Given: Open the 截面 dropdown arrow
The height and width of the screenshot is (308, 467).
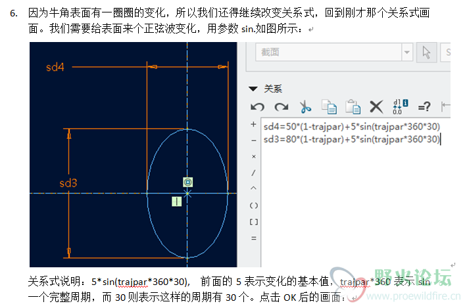Looking at the screenshot, I should point(407,53).
